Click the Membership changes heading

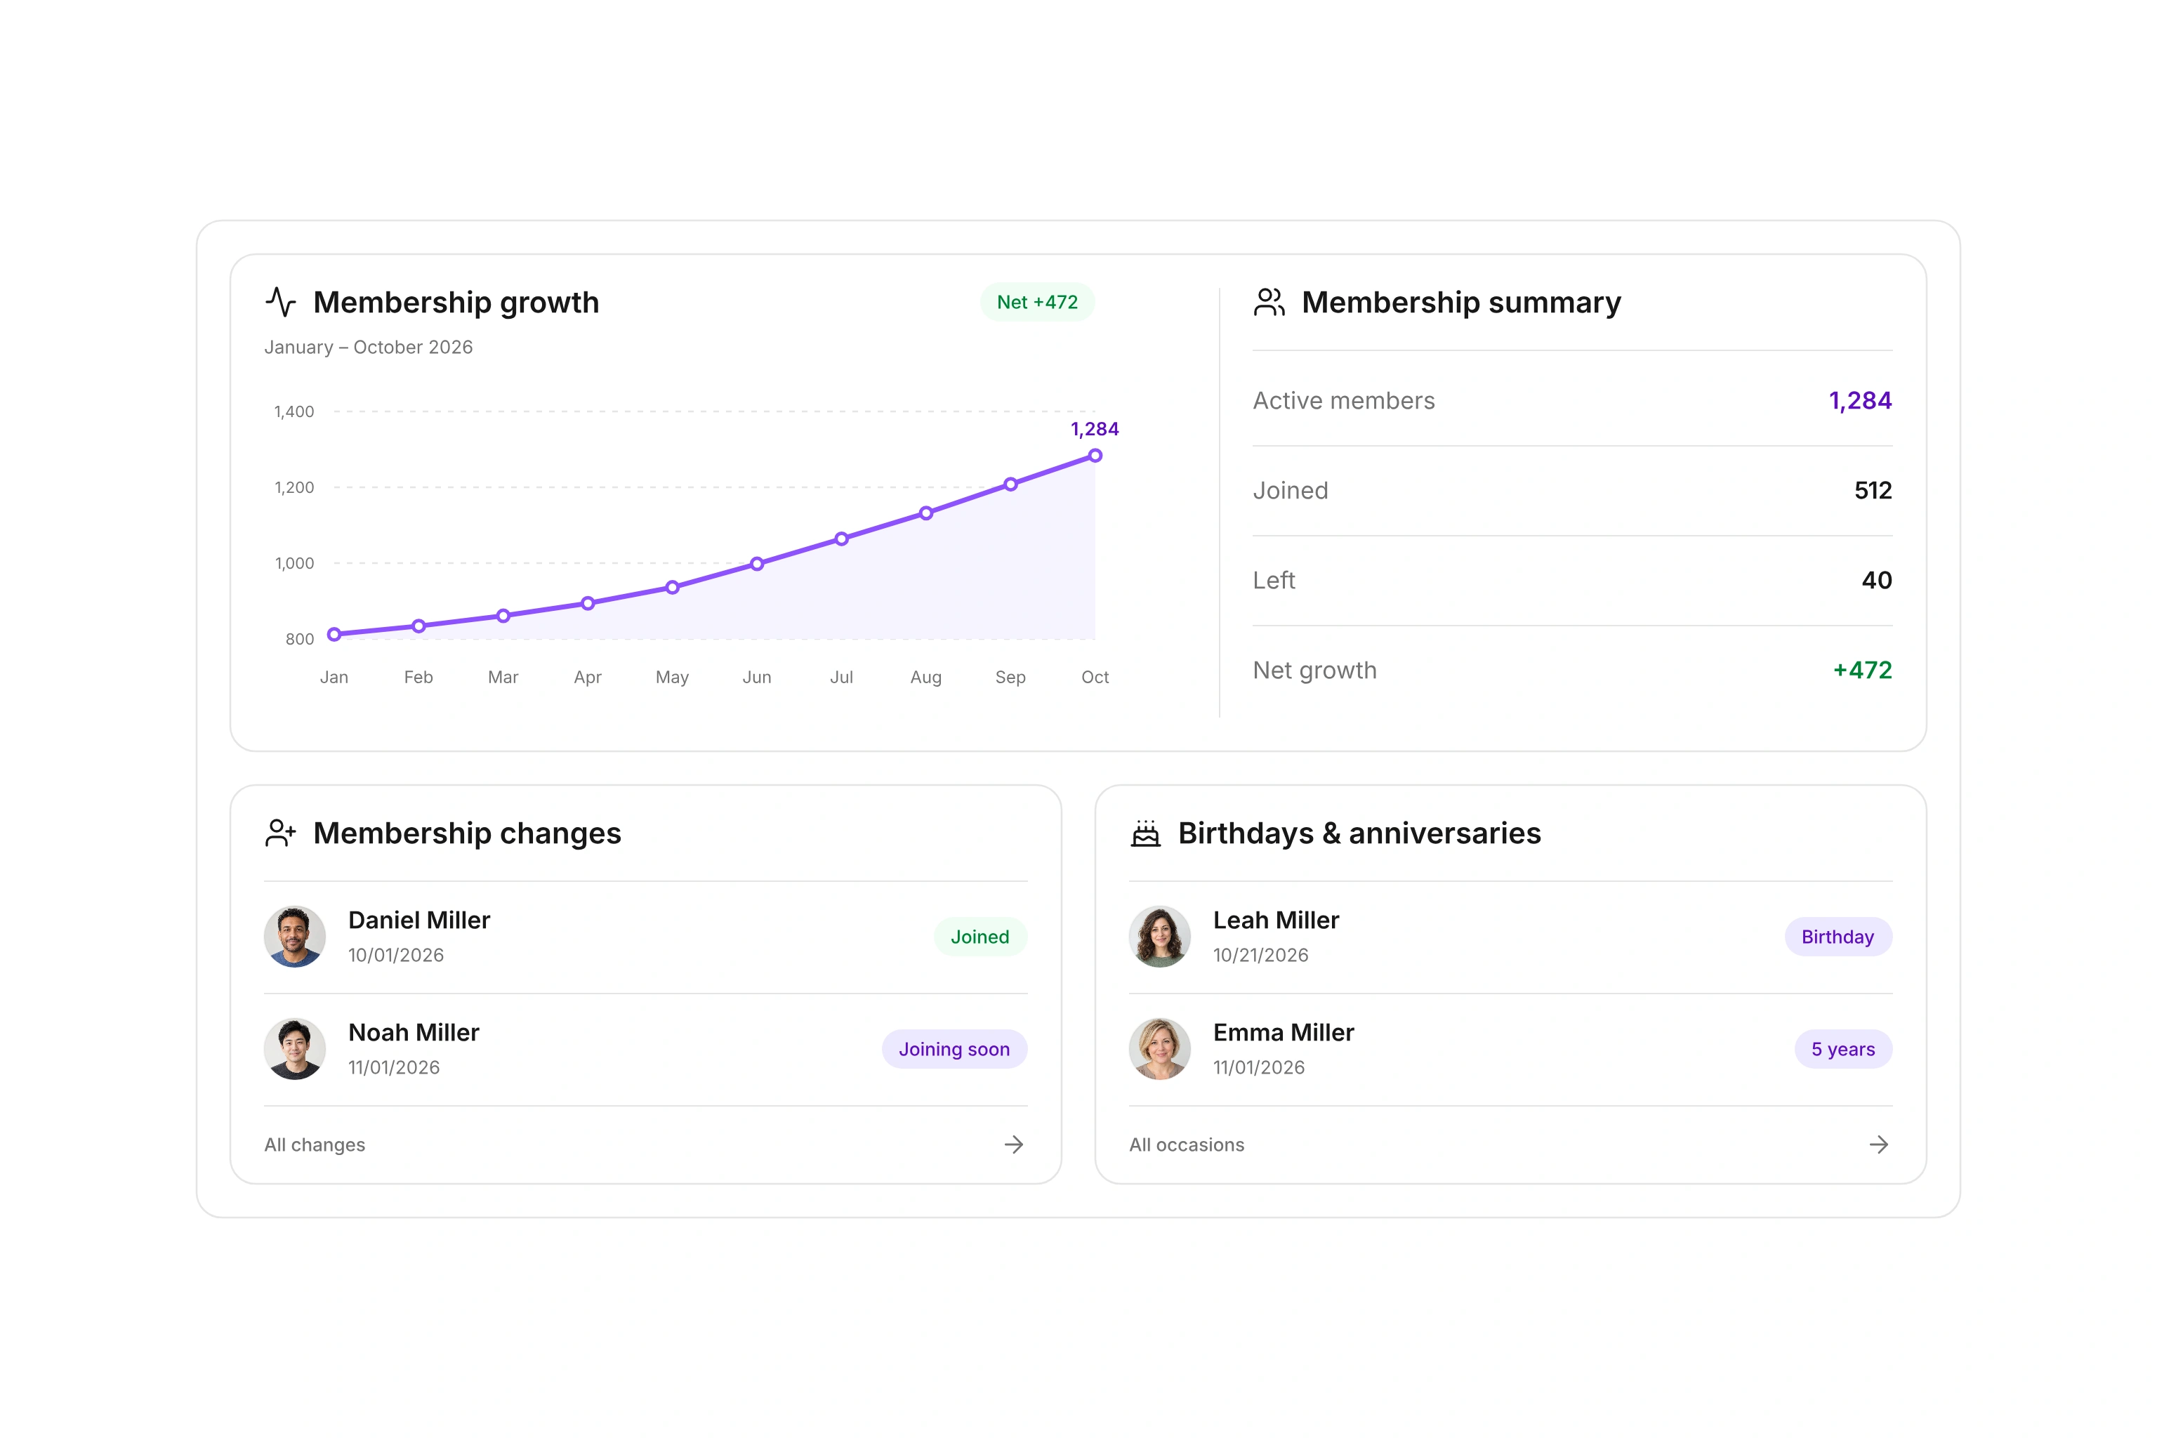coord(467,833)
